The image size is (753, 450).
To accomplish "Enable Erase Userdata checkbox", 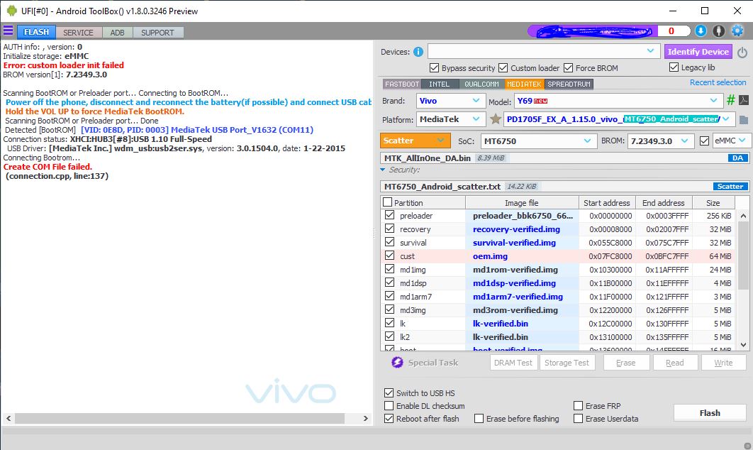I will click(578, 419).
